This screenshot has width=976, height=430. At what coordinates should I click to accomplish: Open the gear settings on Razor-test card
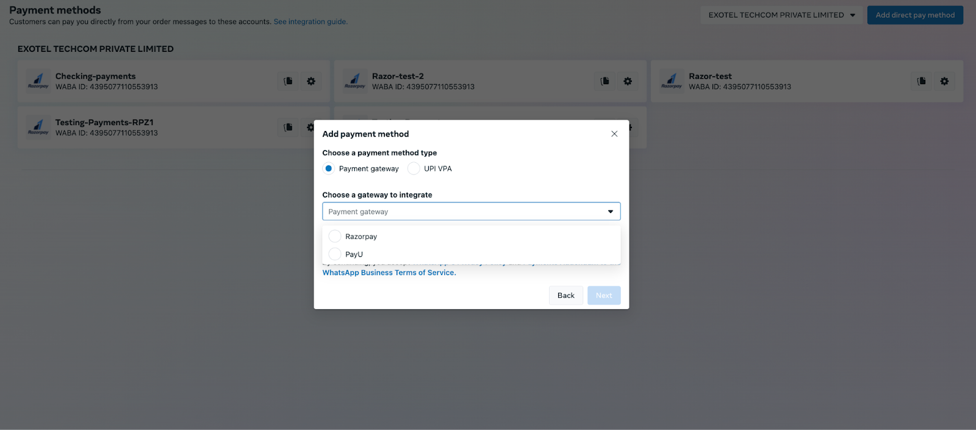click(944, 81)
